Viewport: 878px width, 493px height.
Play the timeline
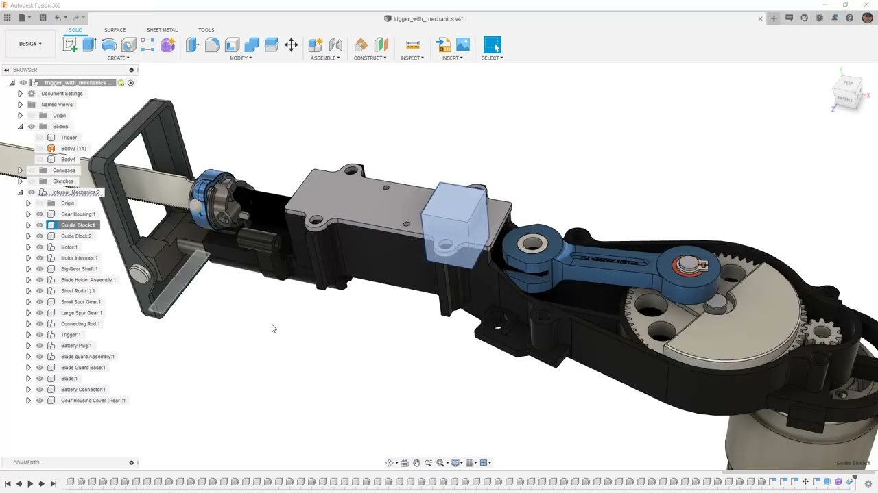30,483
